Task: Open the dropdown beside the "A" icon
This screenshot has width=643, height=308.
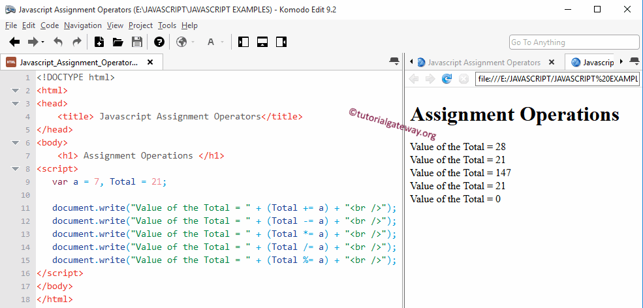Action: click(x=222, y=42)
